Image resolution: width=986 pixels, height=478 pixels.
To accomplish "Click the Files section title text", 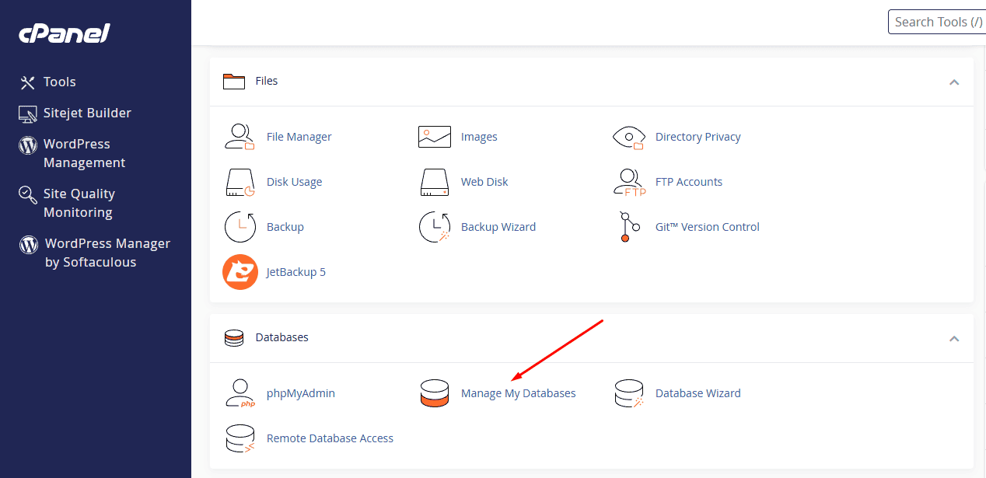I will 267,81.
